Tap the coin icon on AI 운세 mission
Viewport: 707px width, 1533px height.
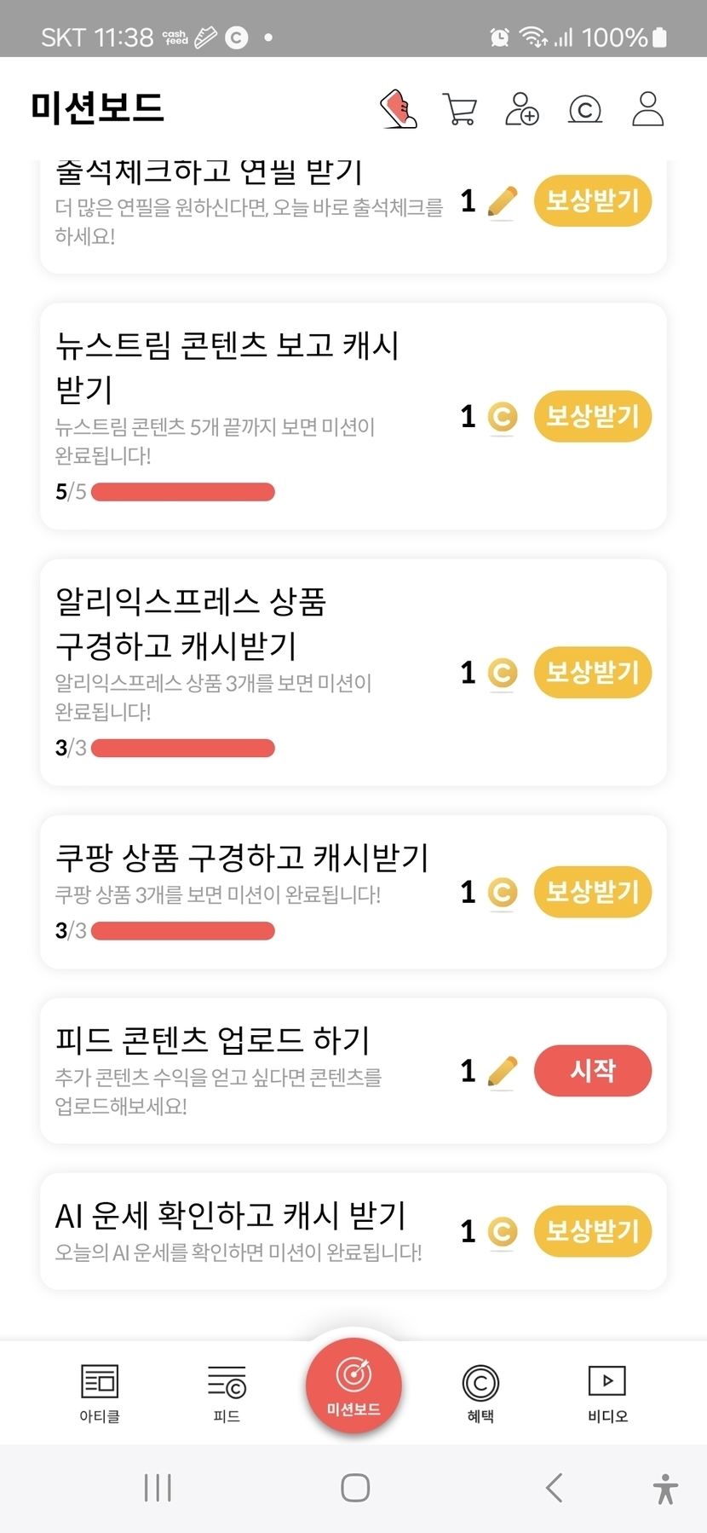503,1231
